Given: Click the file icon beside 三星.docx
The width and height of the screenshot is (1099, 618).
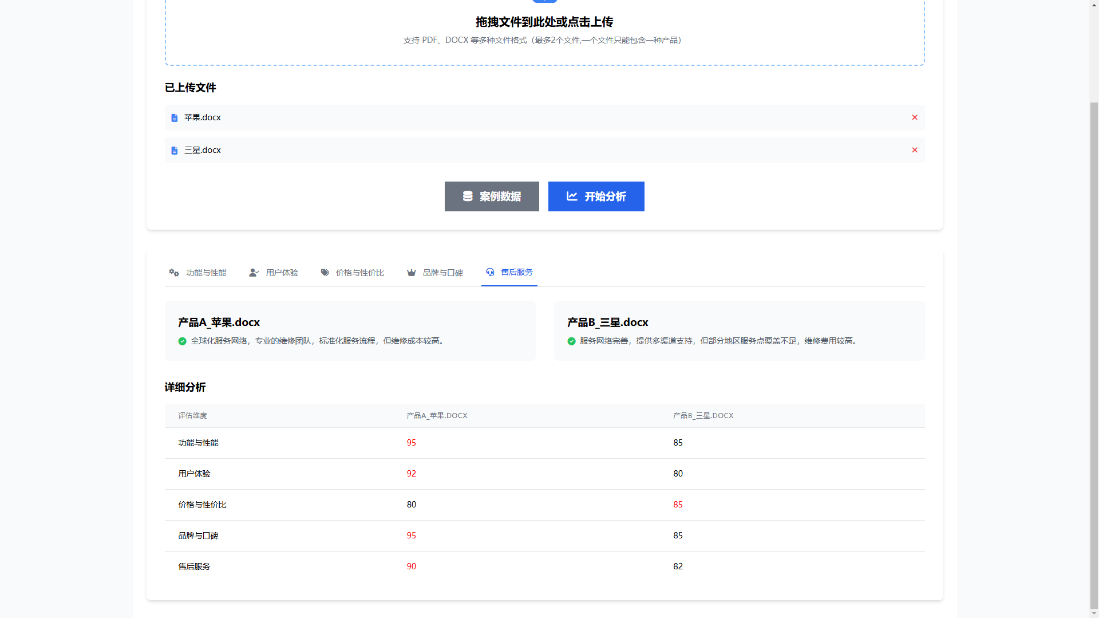Looking at the screenshot, I should click(x=175, y=151).
